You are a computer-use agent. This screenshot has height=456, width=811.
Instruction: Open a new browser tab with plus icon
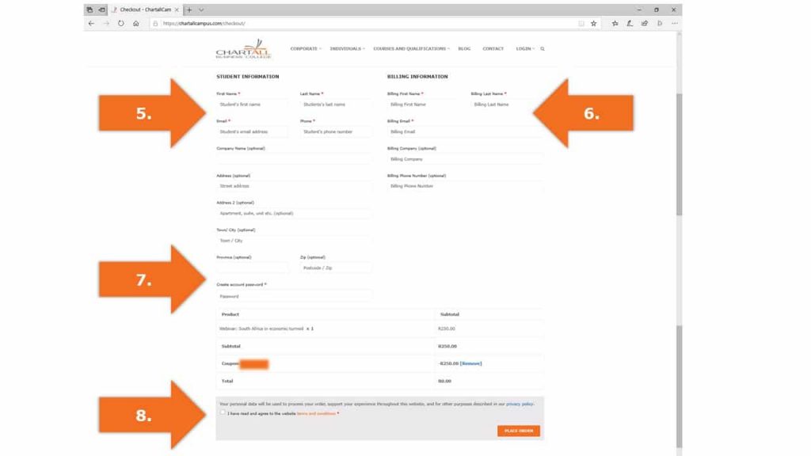click(189, 9)
